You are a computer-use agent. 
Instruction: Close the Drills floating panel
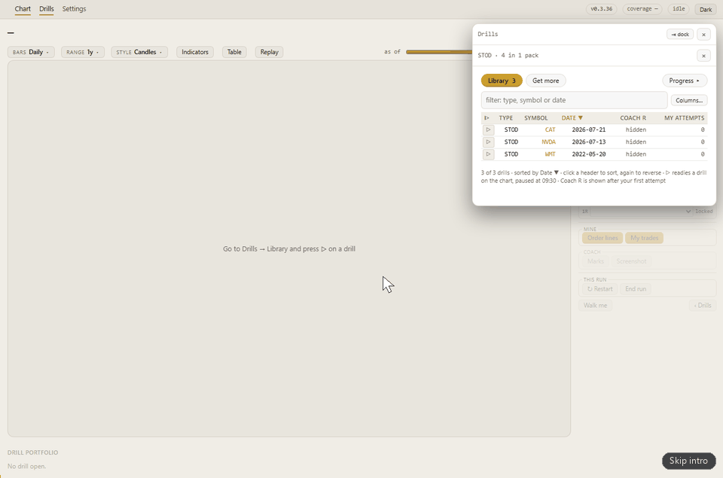[703, 34]
